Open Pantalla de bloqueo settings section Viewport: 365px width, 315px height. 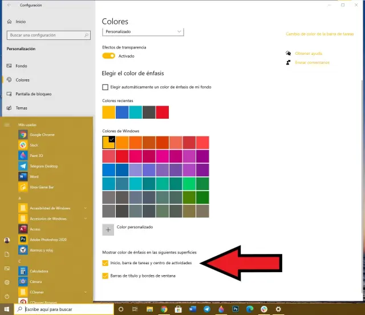coord(34,94)
